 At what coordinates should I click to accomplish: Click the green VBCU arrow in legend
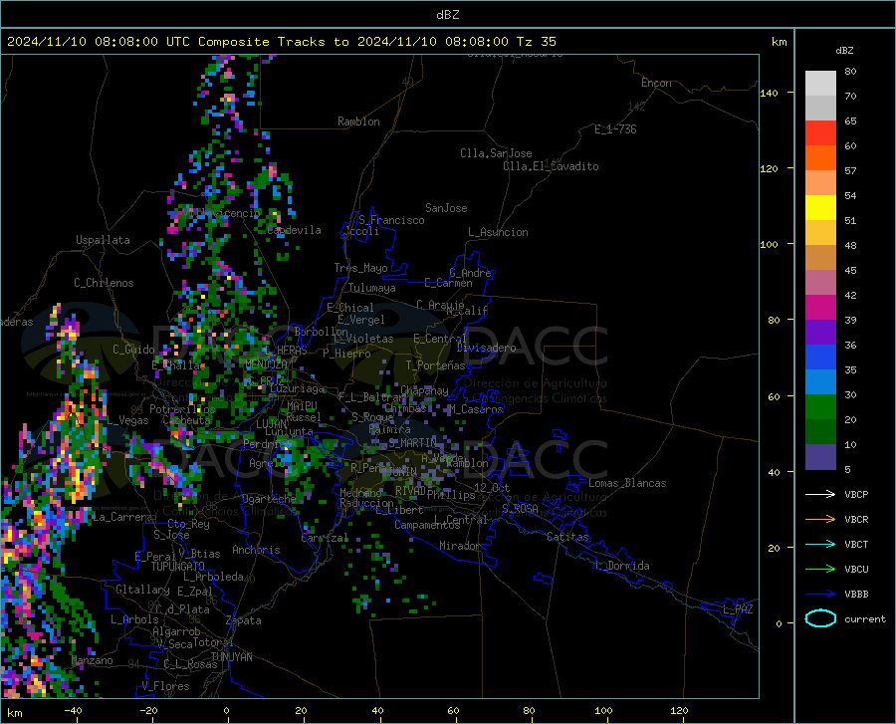(820, 569)
